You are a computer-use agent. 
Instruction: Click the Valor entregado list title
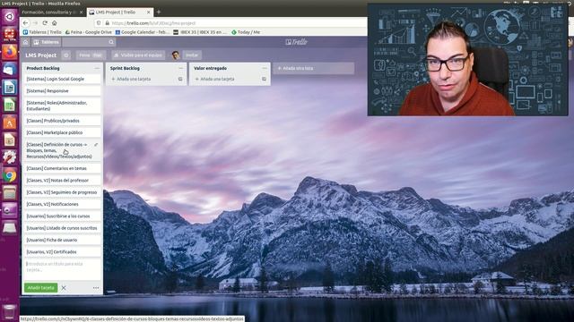pyautogui.click(x=210, y=68)
